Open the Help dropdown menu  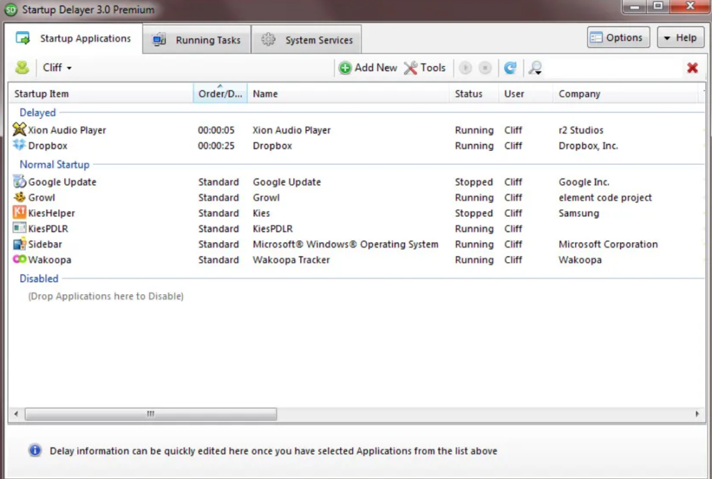(x=680, y=38)
